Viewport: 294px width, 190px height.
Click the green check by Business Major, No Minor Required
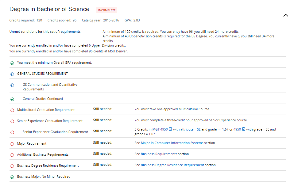pyautogui.click(x=12, y=177)
